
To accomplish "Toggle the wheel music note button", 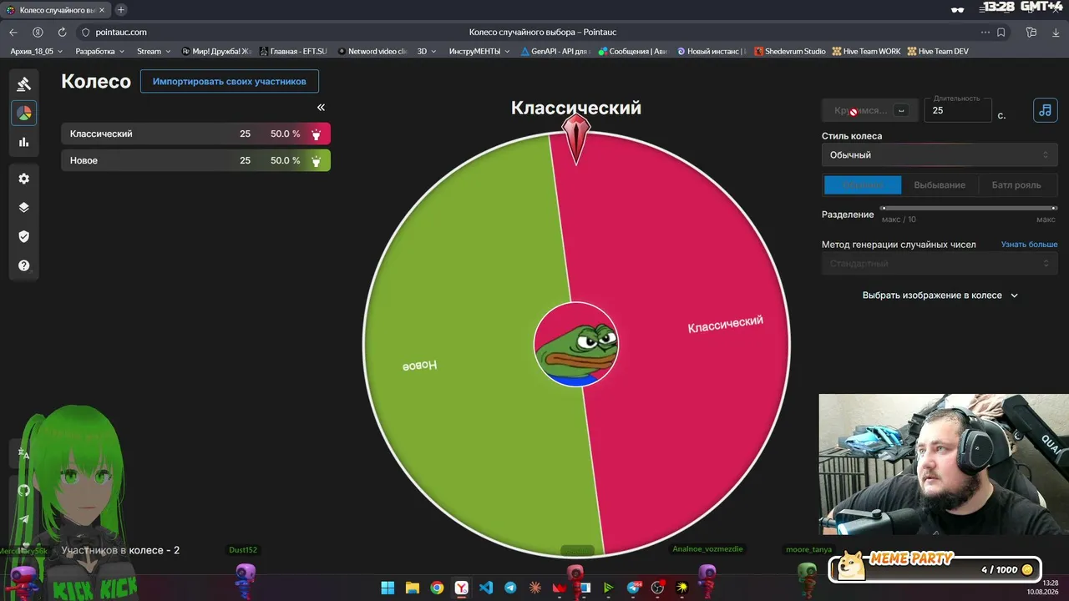I will 1046,110.
